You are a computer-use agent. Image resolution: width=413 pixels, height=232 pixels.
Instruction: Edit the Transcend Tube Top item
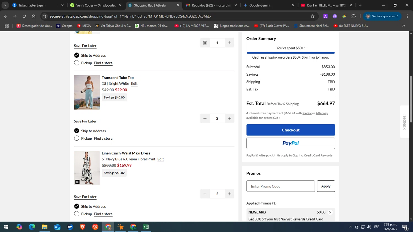134,84
